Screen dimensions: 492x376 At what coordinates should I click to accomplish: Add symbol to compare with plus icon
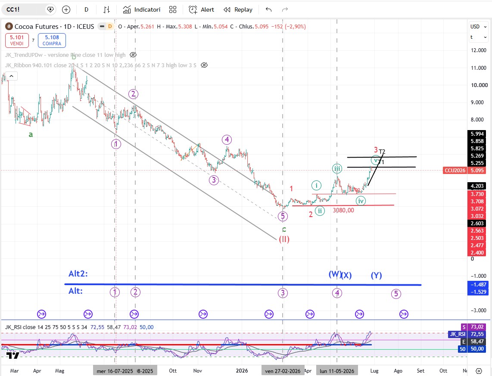click(x=66, y=10)
